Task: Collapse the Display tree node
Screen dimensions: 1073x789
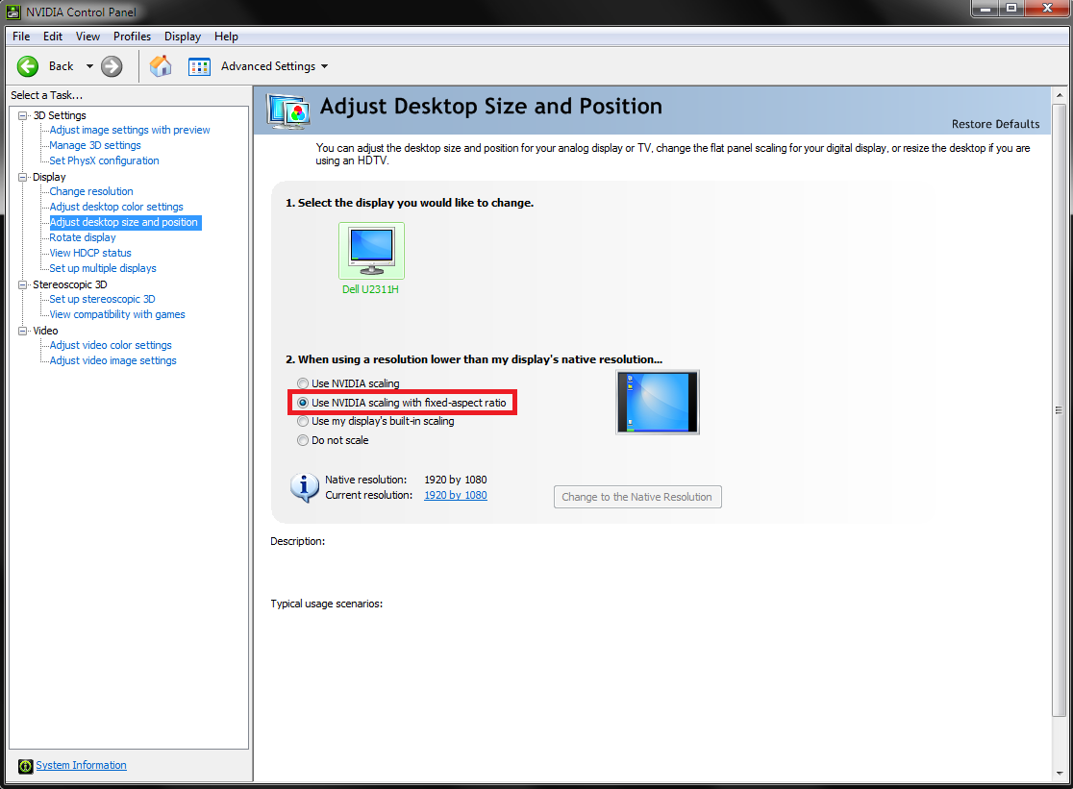Action: [x=22, y=177]
